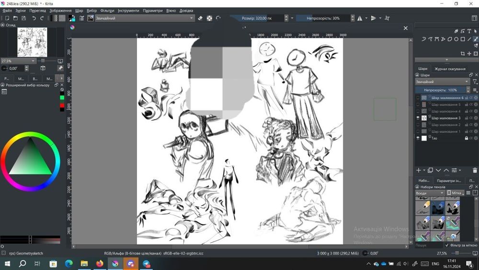
Task: Select the Text tool
Action: tap(469, 31)
